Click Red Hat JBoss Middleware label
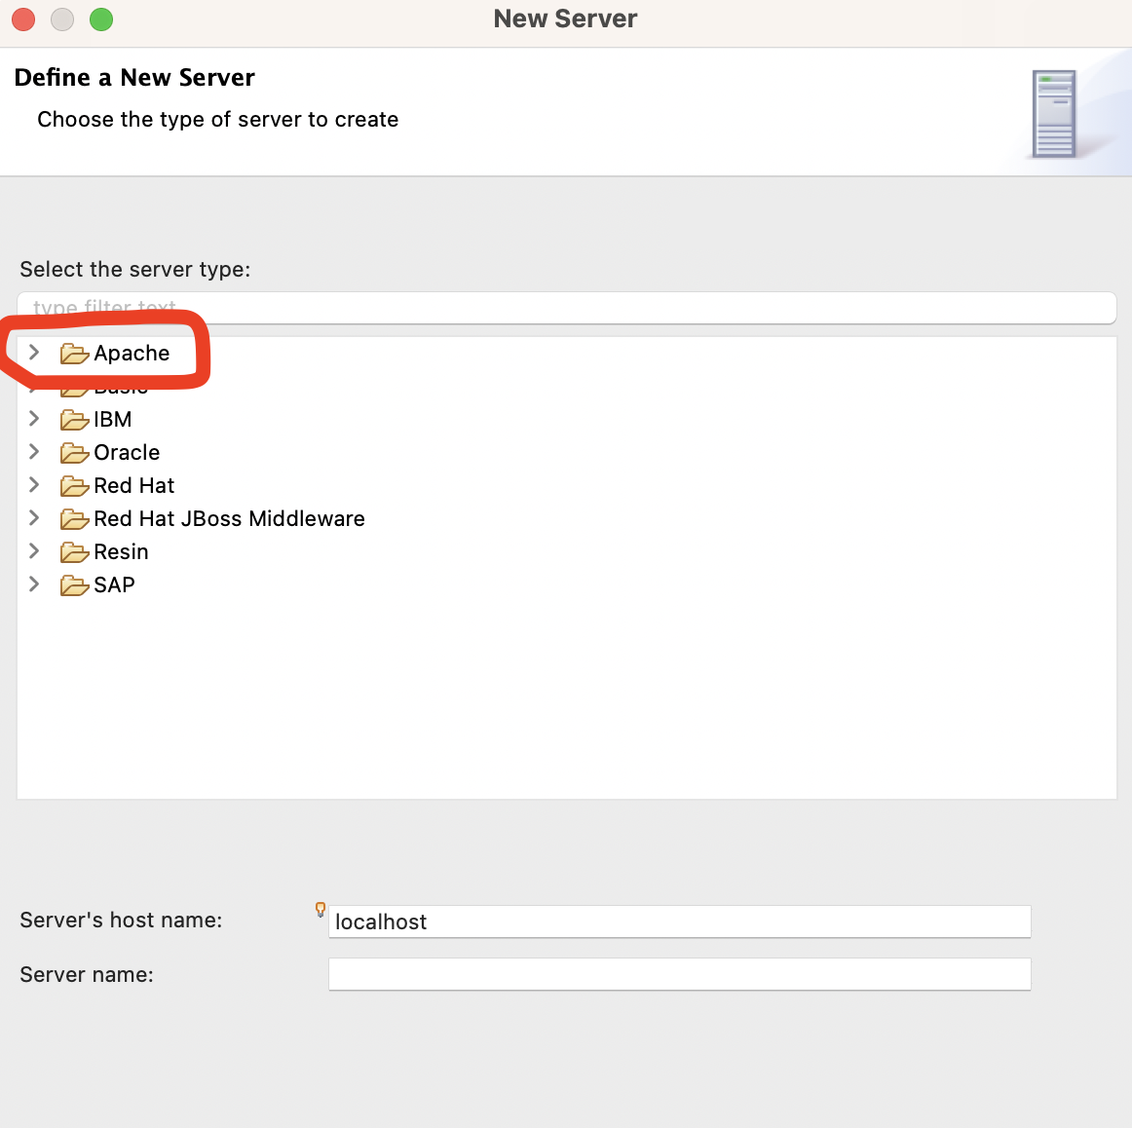 click(x=230, y=519)
